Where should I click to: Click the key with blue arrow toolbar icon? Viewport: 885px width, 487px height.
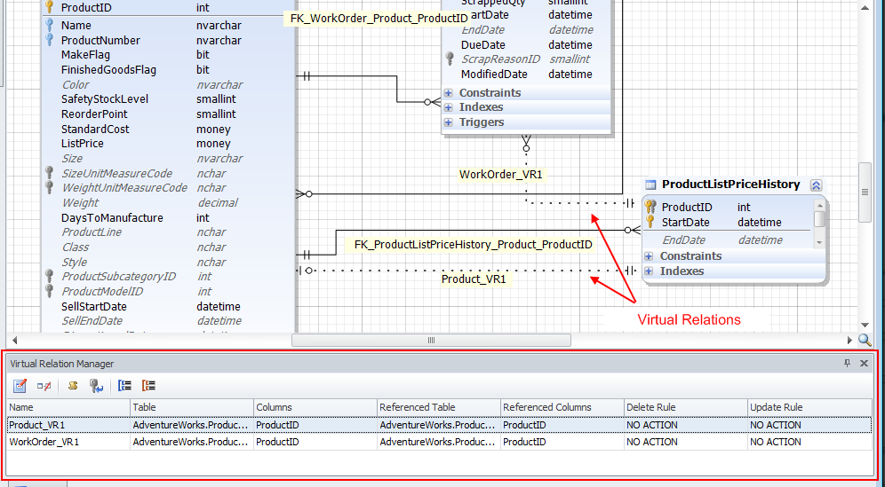pyautogui.click(x=96, y=386)
